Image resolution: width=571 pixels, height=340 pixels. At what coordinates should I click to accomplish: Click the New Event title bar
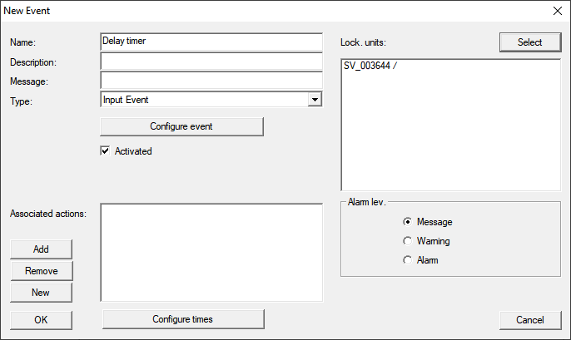coord(250,11)
